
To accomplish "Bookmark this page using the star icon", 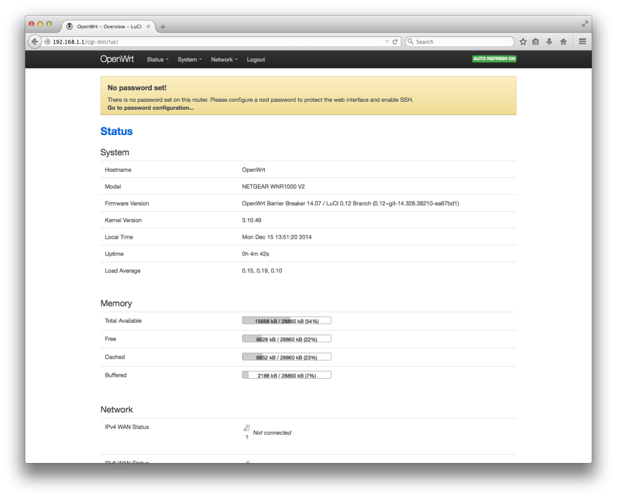I will (x=522, y=42).
